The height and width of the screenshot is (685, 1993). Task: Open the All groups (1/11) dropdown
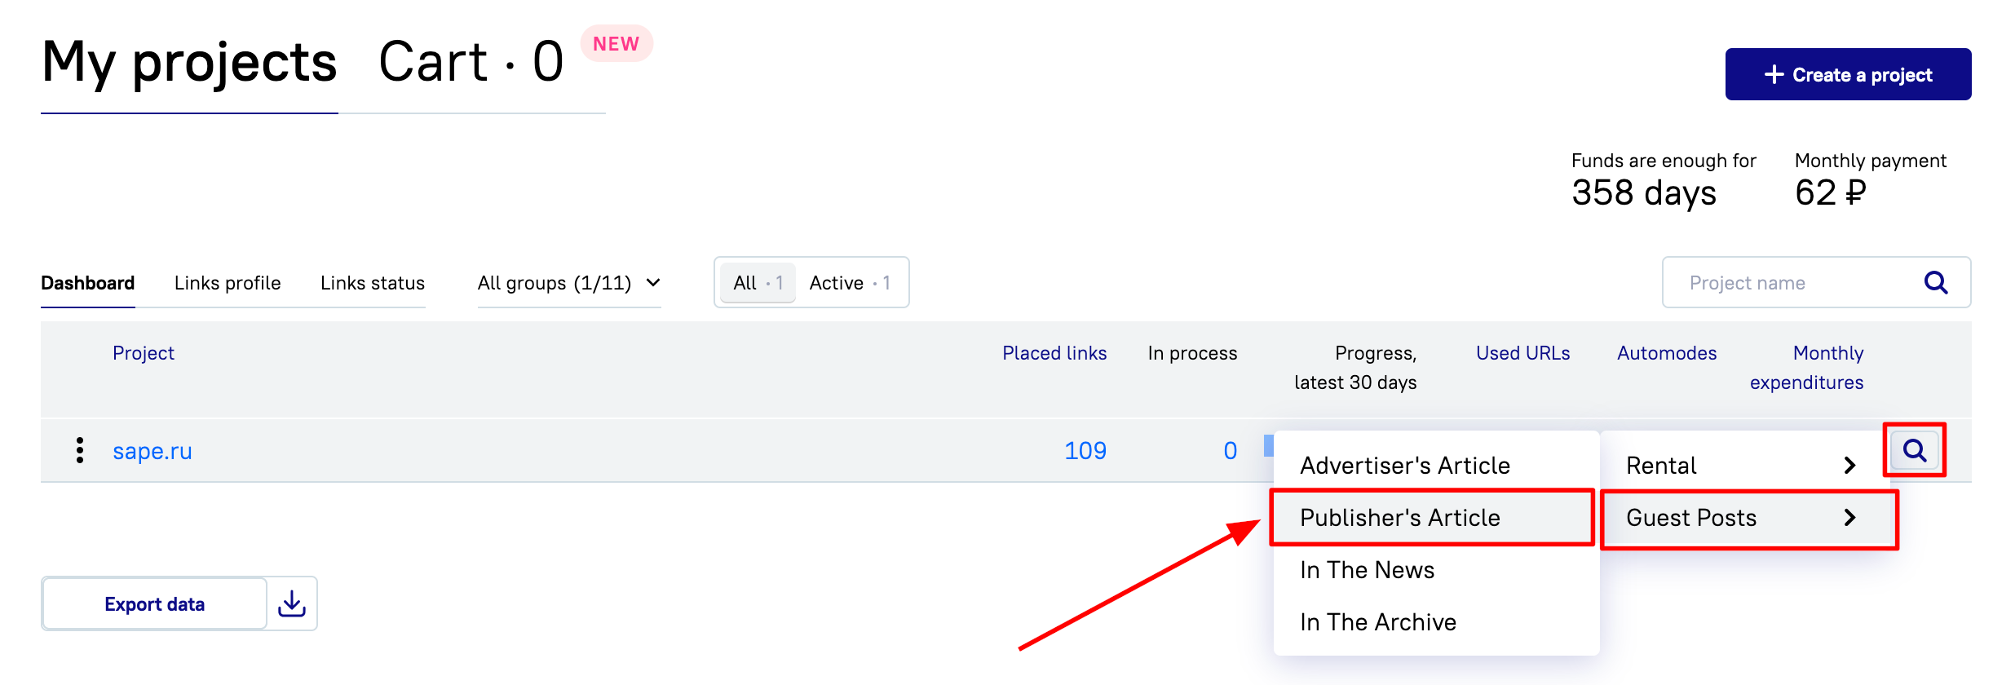569,283
